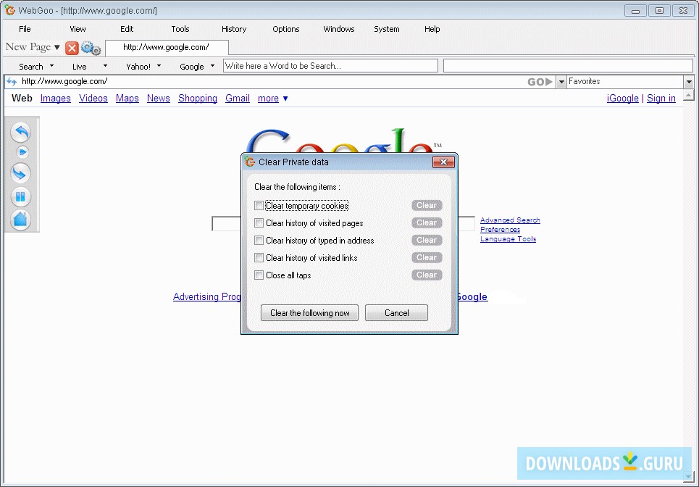Expand the Search dropdown
Viewport: 699px width, 487px height.
(51, 66)
